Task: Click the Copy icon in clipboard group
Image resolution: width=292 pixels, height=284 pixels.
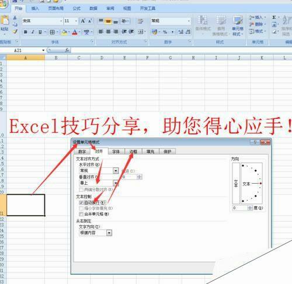Action: point(15,24)
